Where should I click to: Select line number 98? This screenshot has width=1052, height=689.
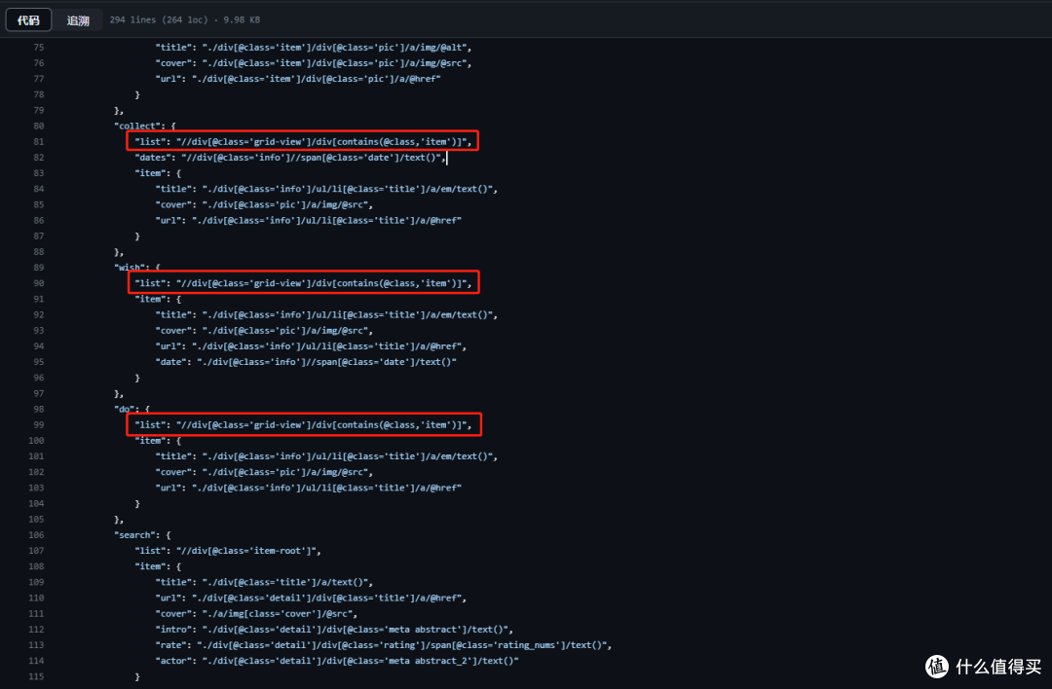tap(38, 410)
